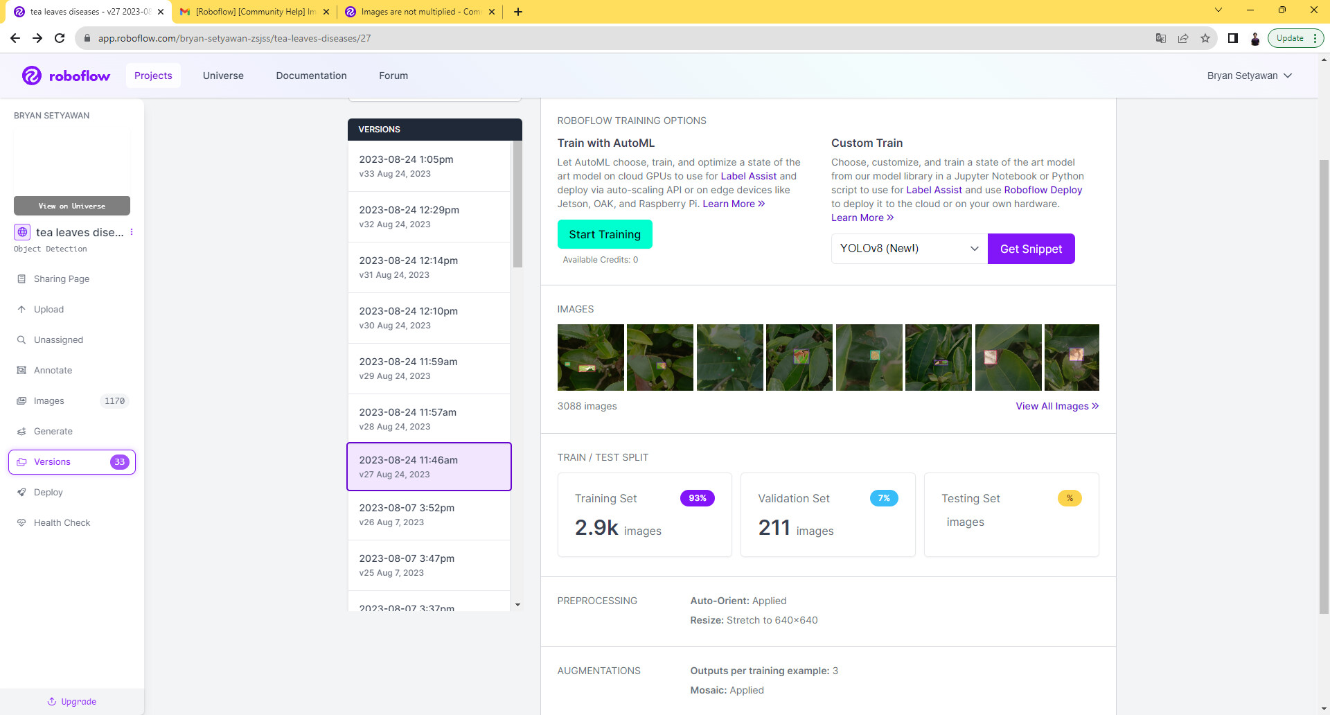The image size is (1330, 715).
Task: Open the Chrome profile avatar
Action: click(x=1255, y=38)
